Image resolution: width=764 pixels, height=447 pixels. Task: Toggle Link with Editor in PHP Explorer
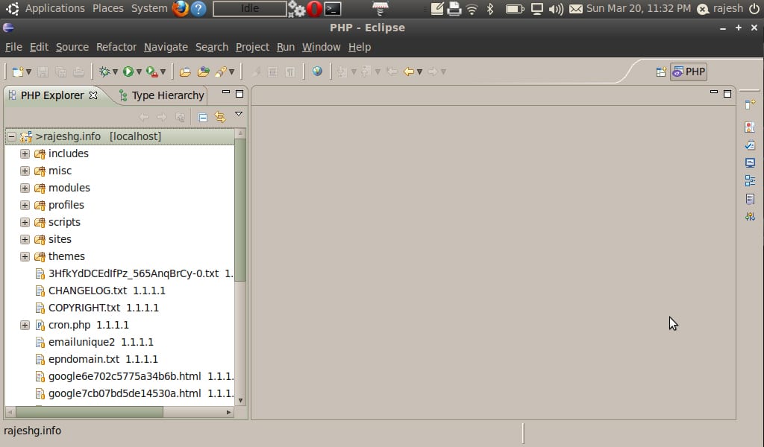[220, 117]
